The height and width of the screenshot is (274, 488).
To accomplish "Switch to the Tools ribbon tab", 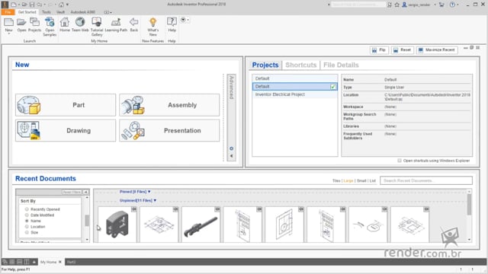I will 46,12.
